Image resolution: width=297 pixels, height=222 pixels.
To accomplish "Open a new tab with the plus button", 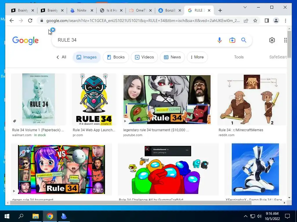I will [220, 10].
